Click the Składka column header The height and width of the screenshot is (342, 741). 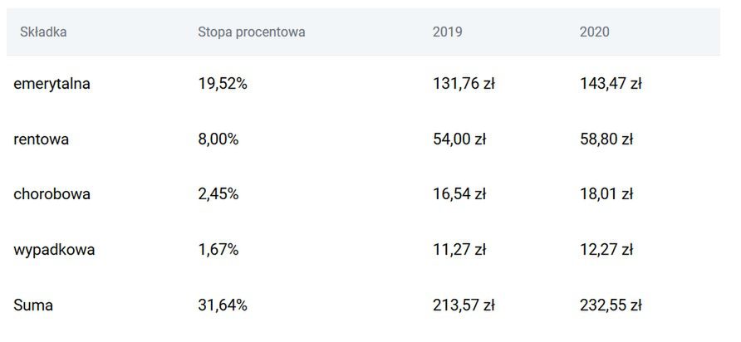pyautogui.click(x=43, y=32)
